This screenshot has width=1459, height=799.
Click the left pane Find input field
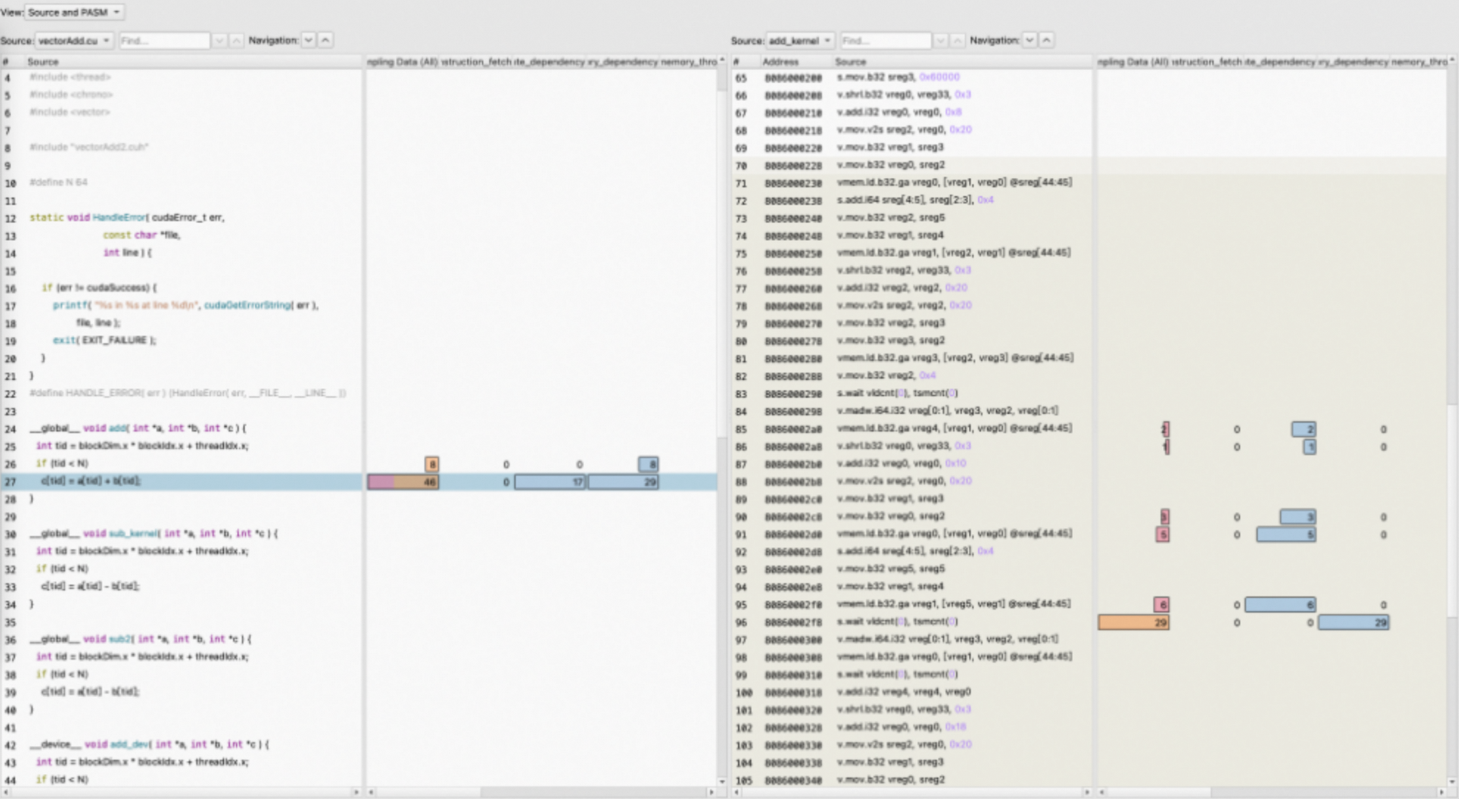pyautogui.click(x=164, y=41)
